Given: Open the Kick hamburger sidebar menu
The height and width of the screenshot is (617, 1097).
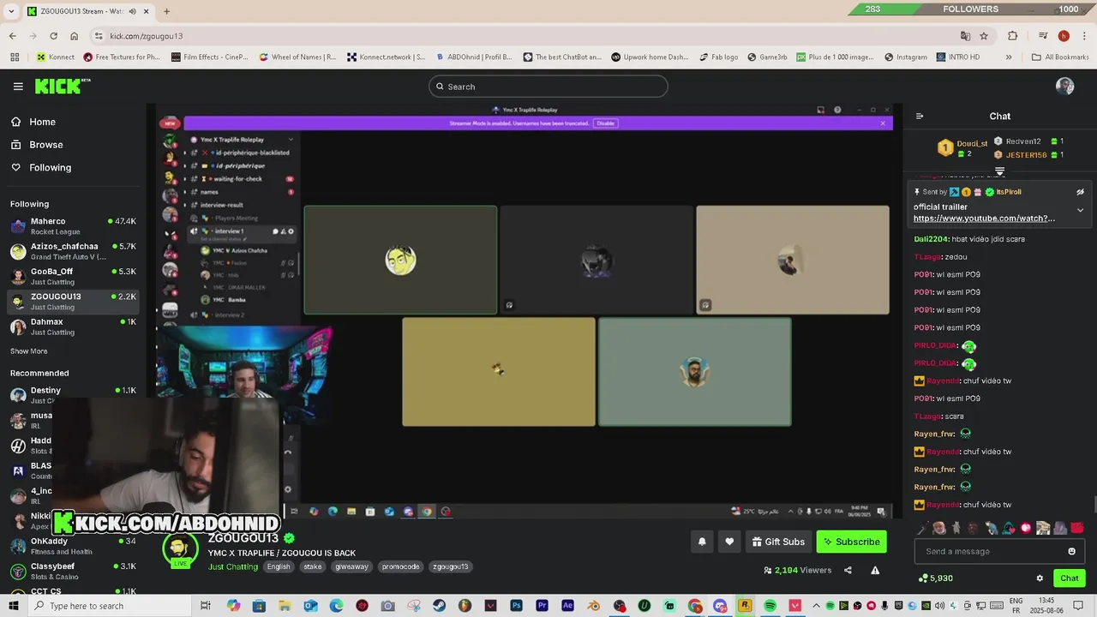Looking at the screenshot, I should [x=18, y=87].
